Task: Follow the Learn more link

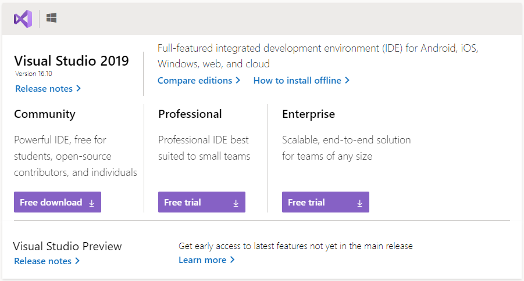Action: coord(202,260)
